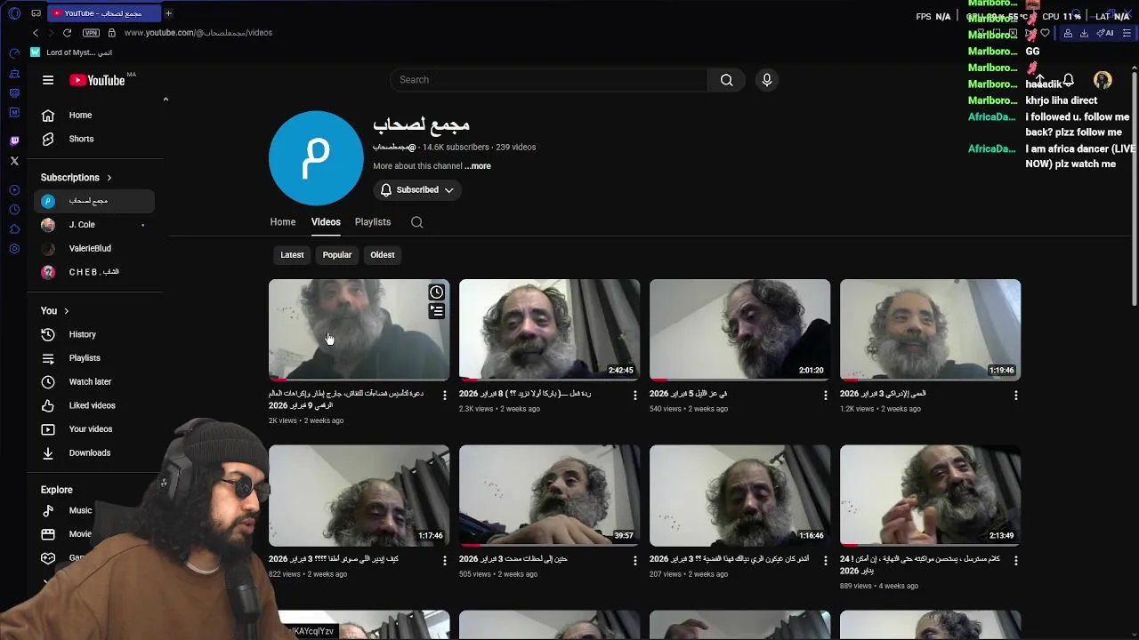Open options menu for 9 فبراير 2026 video
The image size is (1139, 640).
[445, 396]
